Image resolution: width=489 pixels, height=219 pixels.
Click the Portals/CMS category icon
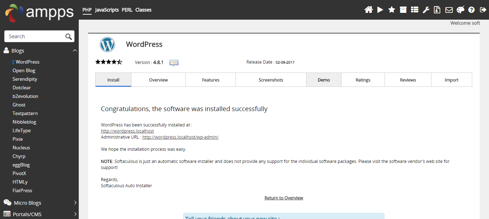[7, 214]
